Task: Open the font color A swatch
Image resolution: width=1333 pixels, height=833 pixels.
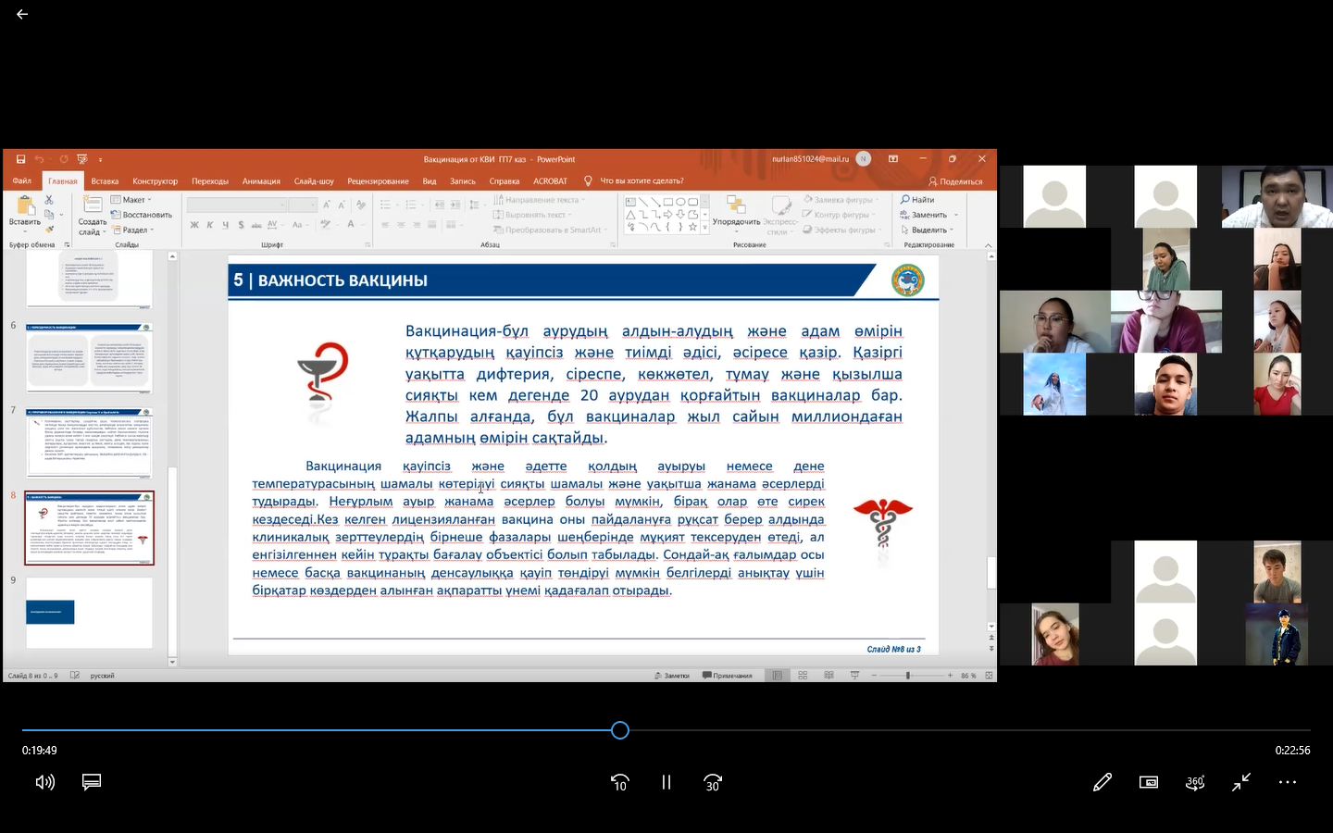Action: [x=351, y=225]
